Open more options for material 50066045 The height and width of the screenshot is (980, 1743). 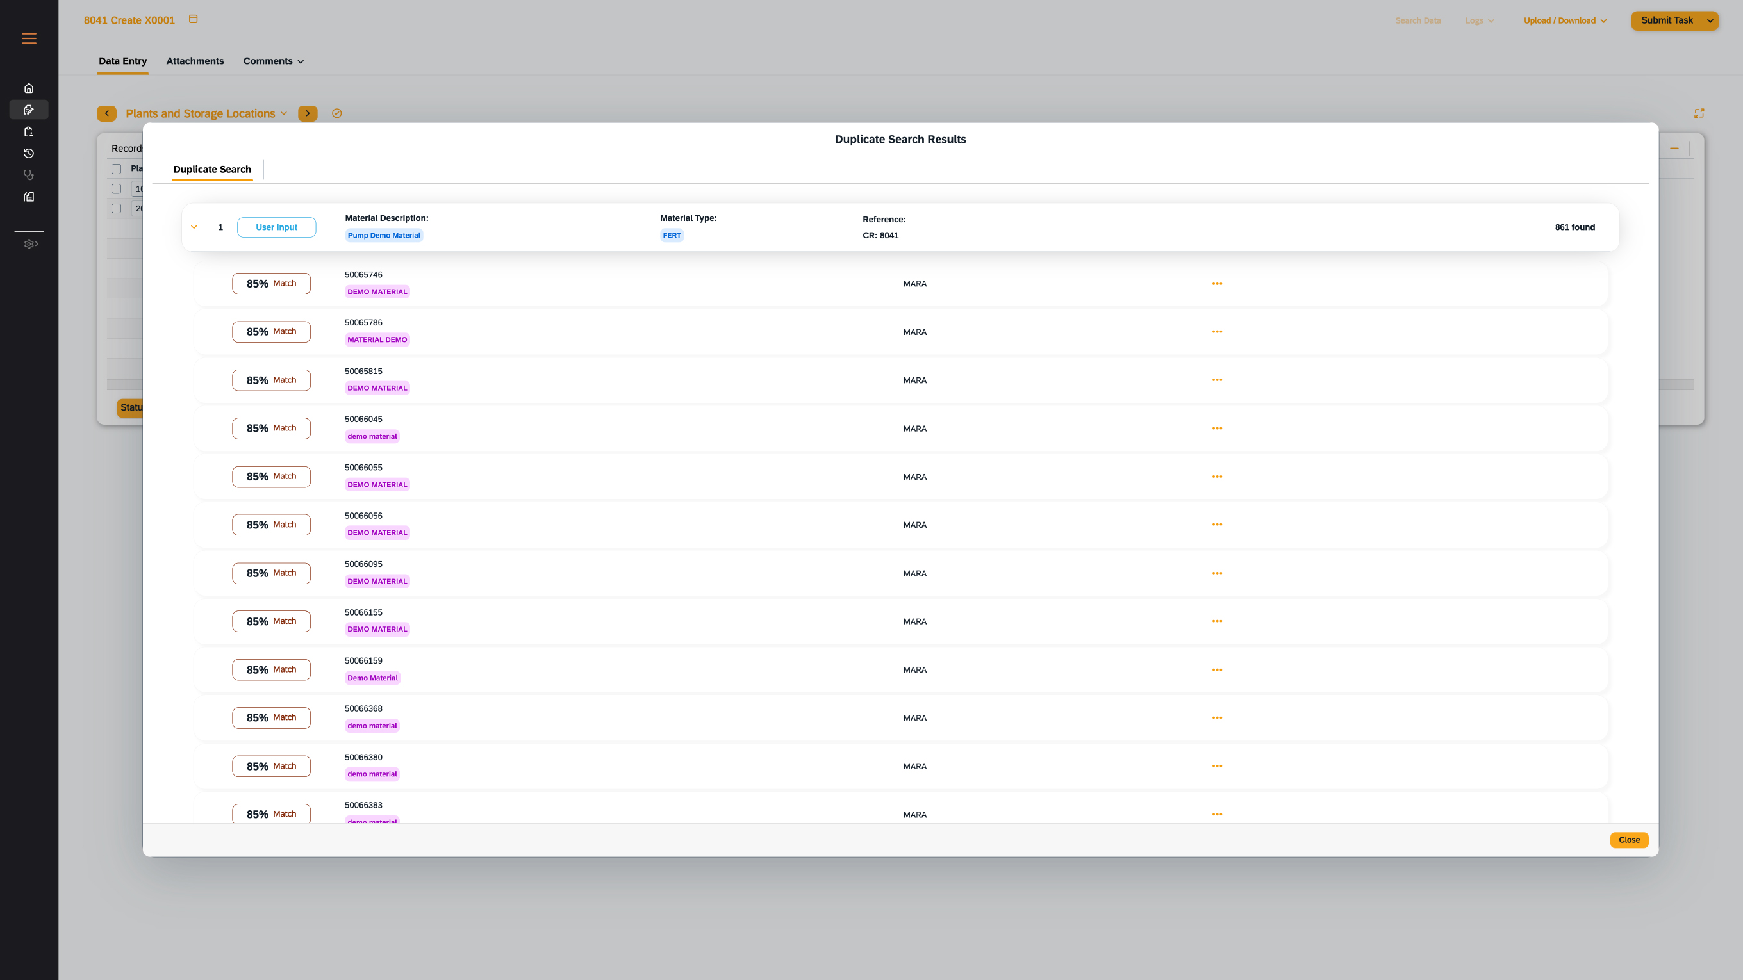point(1217,429)
